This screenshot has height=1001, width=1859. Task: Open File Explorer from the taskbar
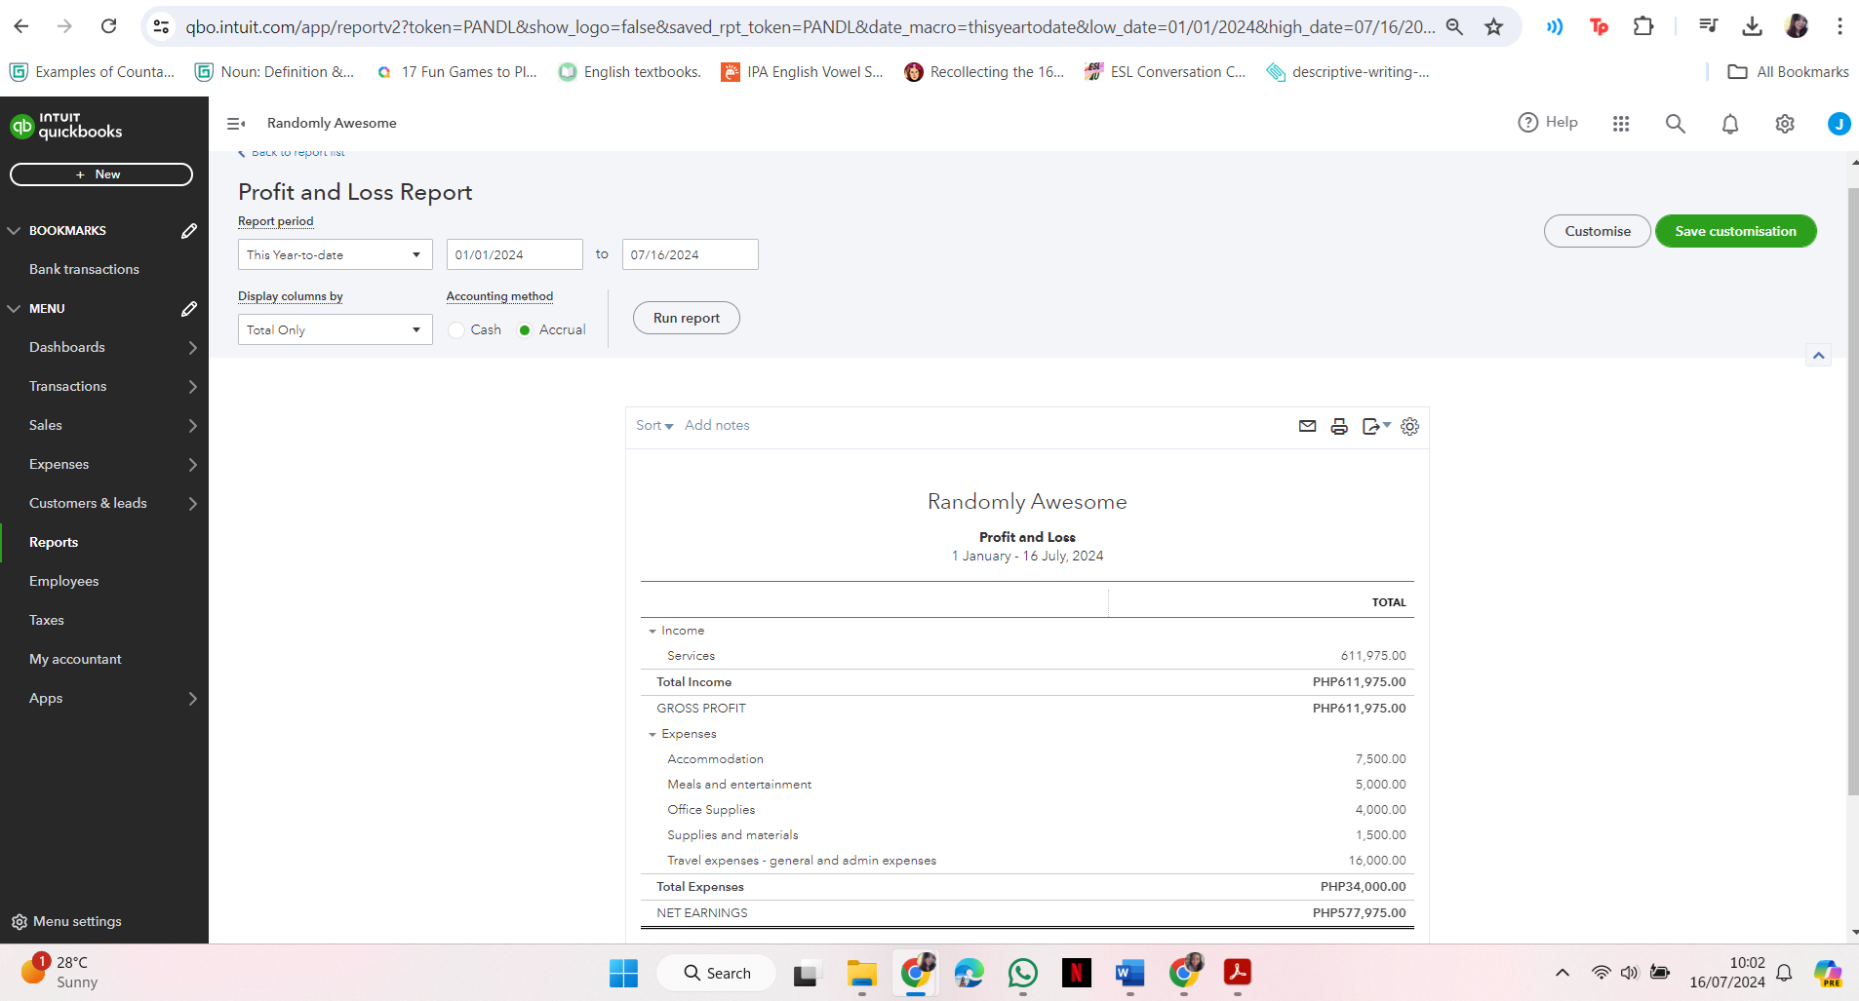point(861,973)
